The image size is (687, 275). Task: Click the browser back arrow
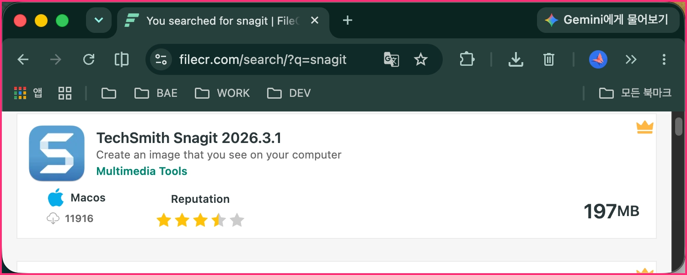(23, 59)
